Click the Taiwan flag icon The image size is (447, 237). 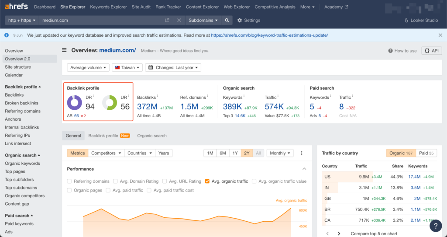pyautogui.click(x=117, y=67)
